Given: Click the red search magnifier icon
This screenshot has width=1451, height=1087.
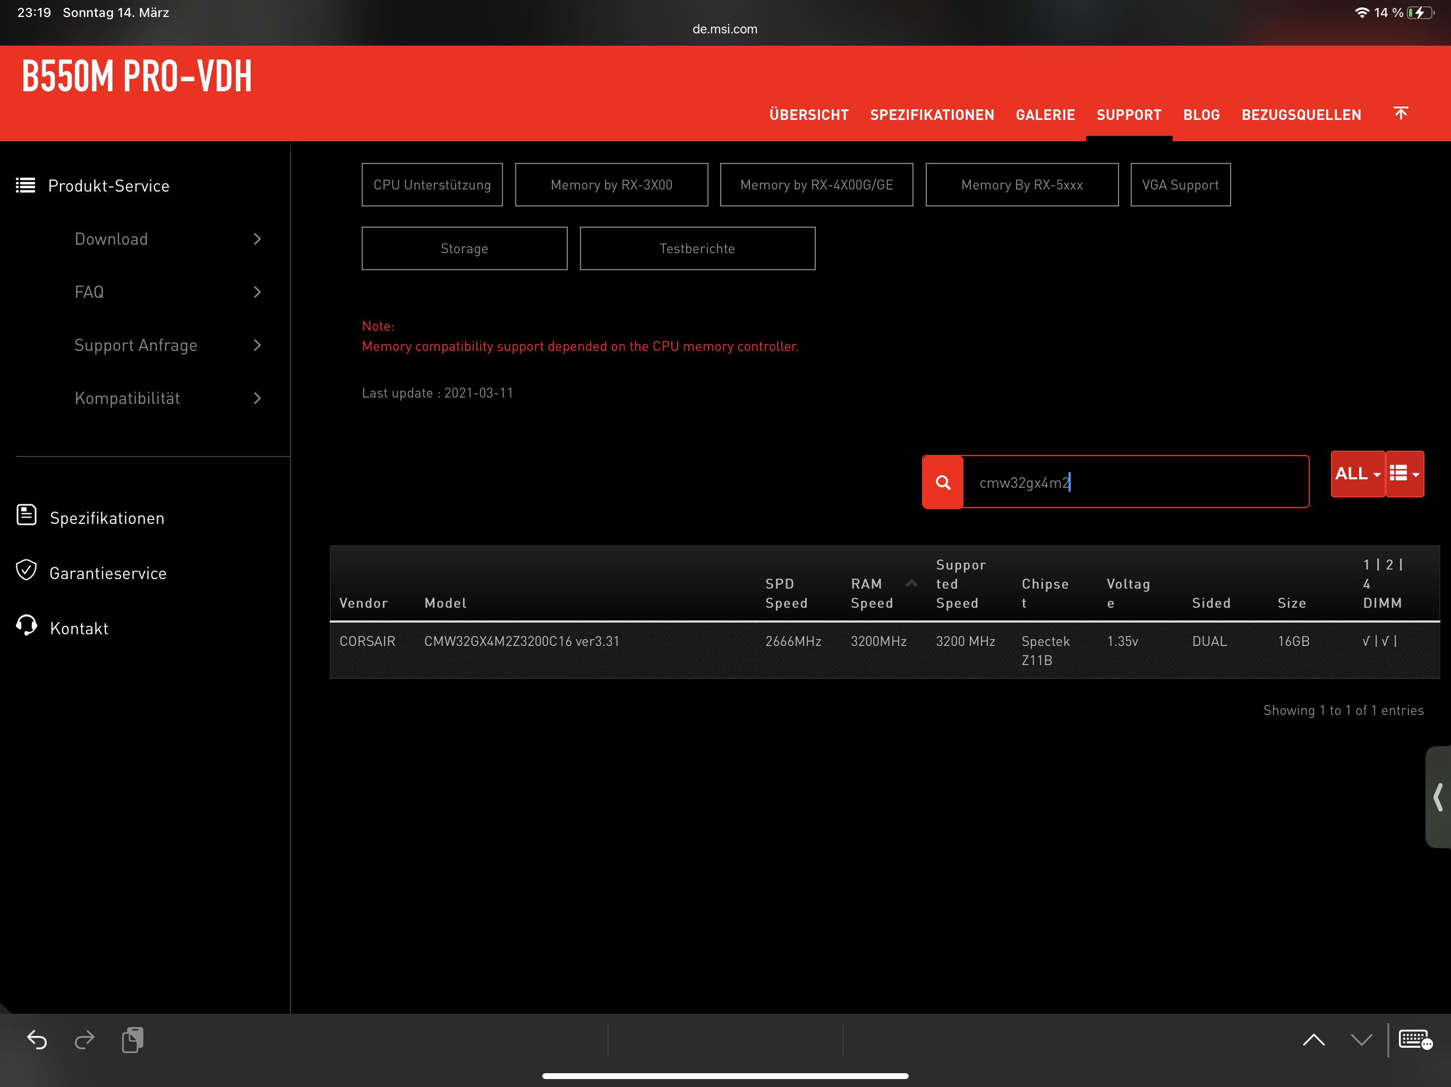Looking at the screenshot, I should pos(943,482).
